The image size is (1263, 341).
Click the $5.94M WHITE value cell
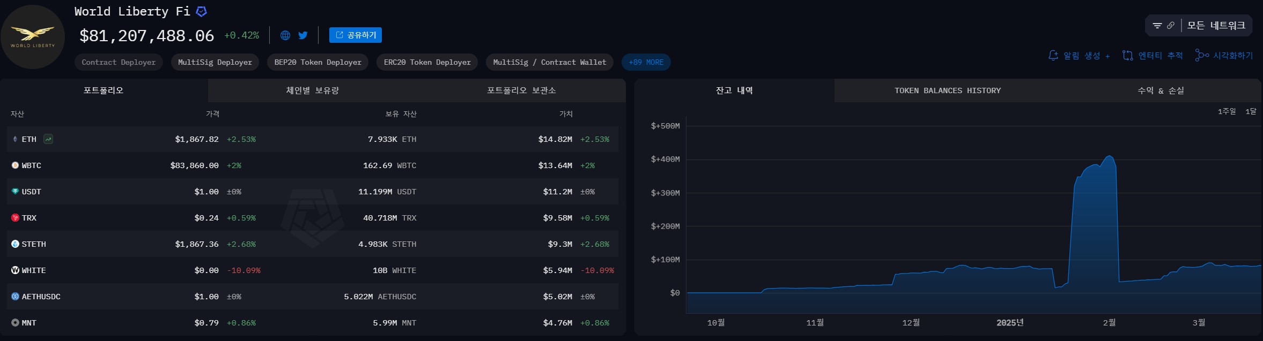[x=558, y=270]
